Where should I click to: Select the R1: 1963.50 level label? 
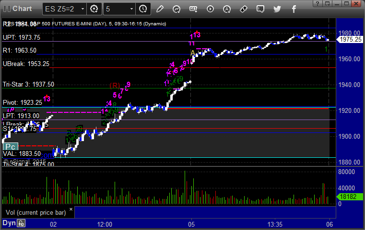click(x=20, y=50)
